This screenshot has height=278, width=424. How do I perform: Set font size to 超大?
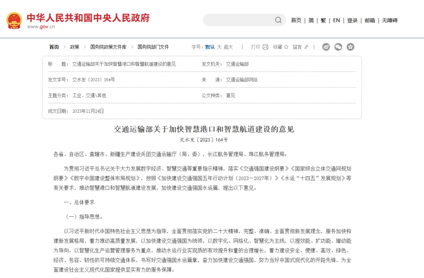click(x=228, y=47)
